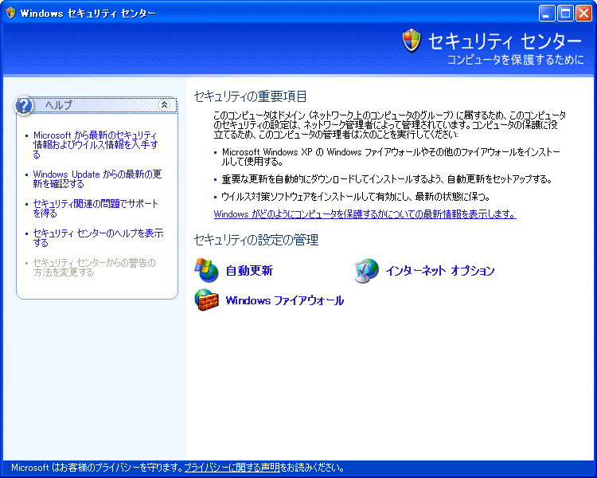This screenshot has height=478, width=597.
Task: Click the shield icon in title bar
Action: click(x=10, y=13)
